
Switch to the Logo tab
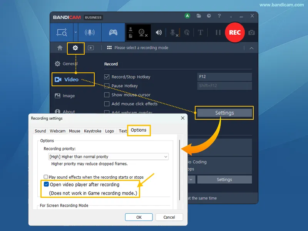tap(109, 131)
